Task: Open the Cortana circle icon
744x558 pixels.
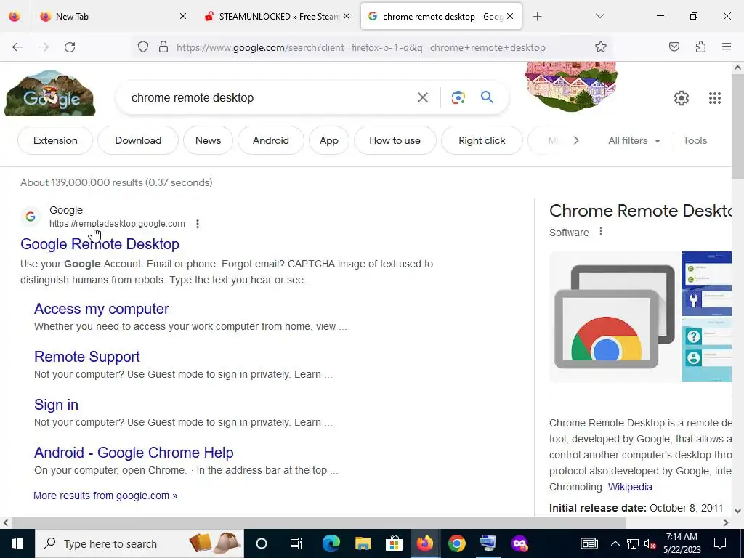Action: click(262, 543)
